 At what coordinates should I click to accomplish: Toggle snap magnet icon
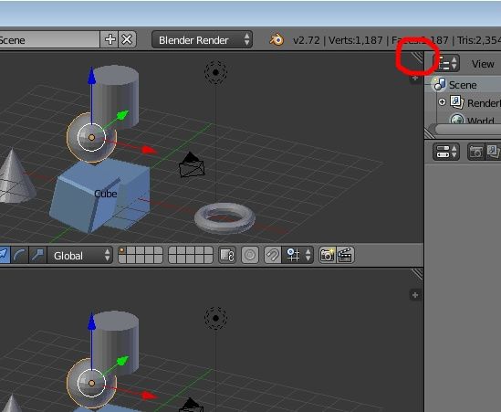(x=273, y=255)
